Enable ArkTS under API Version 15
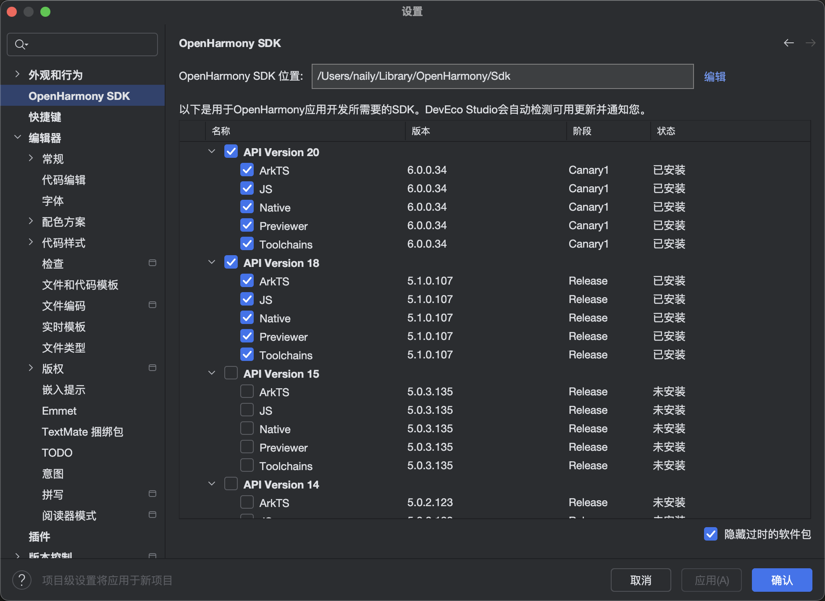The width and height of the screenshot is (825, 601). point(247,391)
